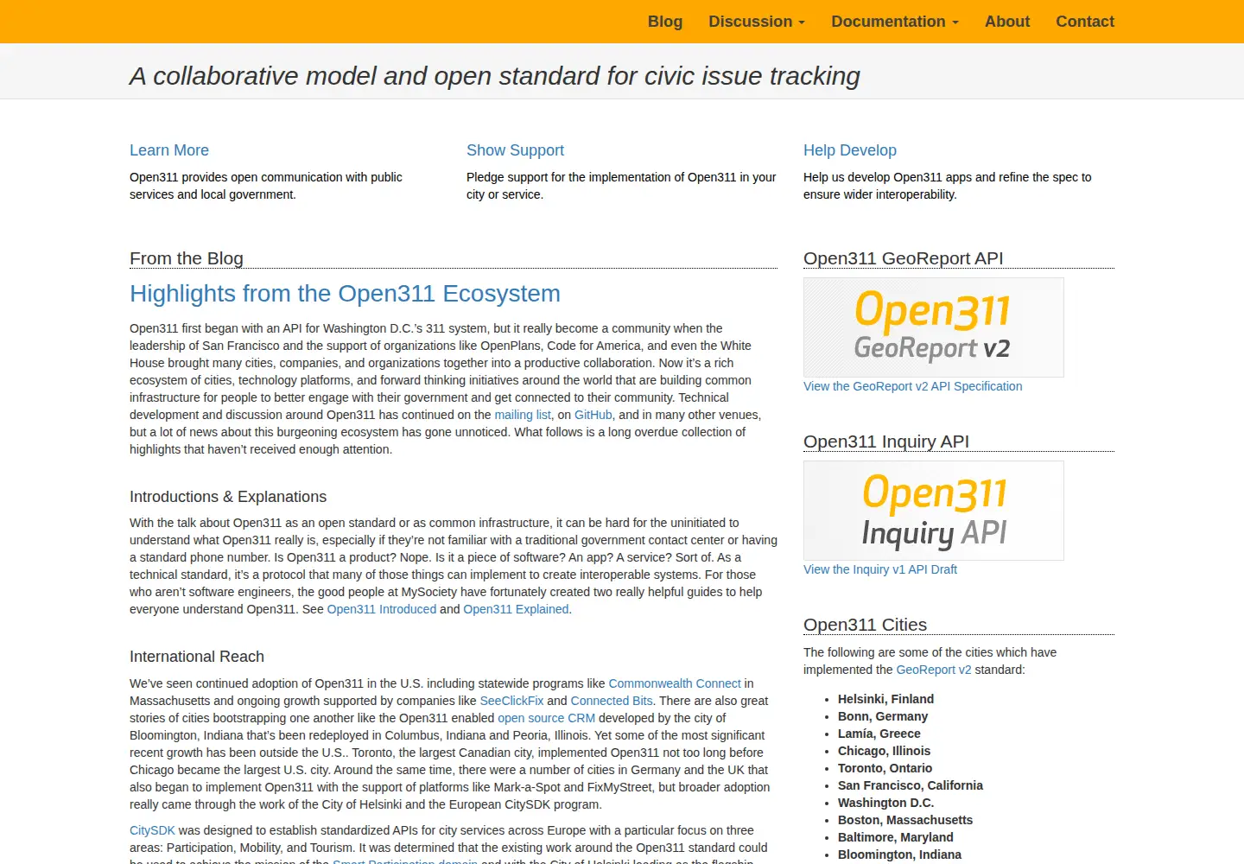
Task: Open the GitHub link in blog text
Action: [x=593, y=415]
